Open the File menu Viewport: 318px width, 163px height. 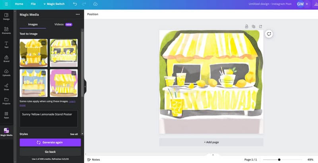click(33, 4)
